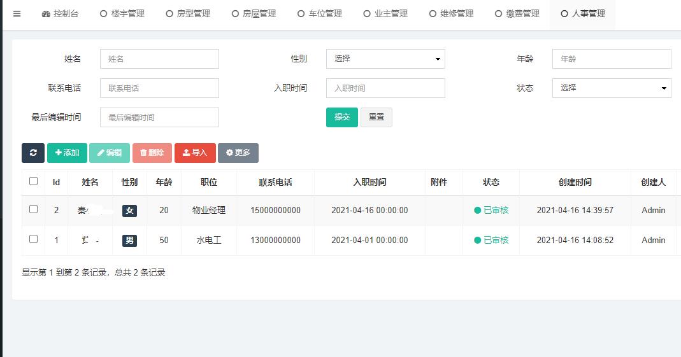The height and width of the screenshot is (357, 681).
Task: Click the 重置 reset button
Action: [x=376, y=117]
